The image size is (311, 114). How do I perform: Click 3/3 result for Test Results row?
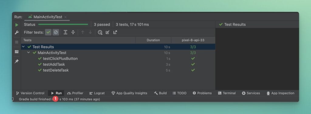click(x=193, y=47)
